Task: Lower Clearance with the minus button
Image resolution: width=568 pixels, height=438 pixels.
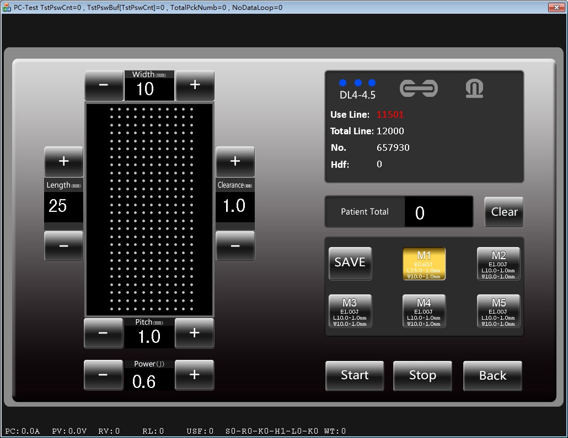Action: 235,246
